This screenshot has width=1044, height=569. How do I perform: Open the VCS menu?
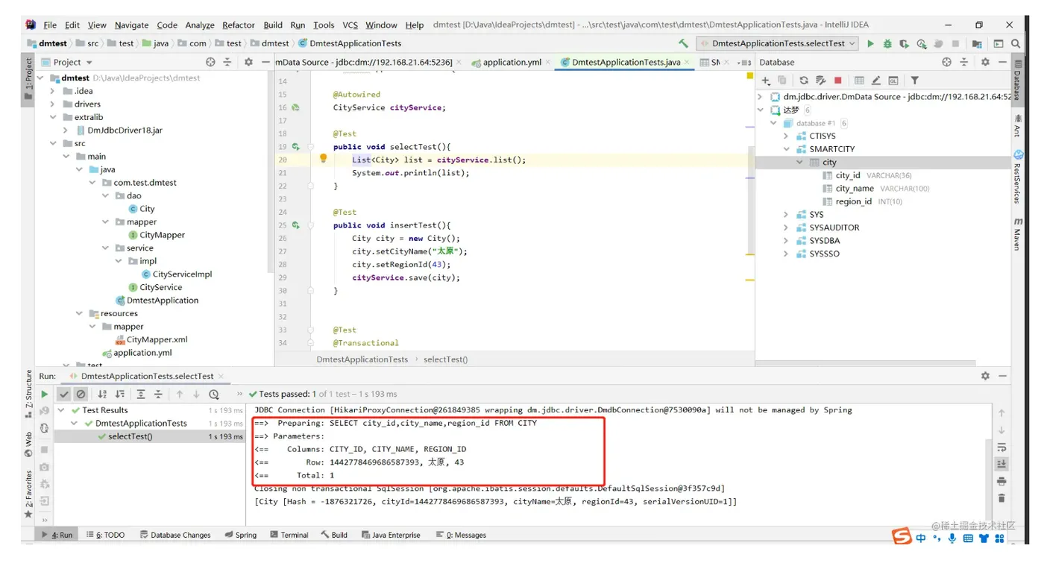[350, 25]
